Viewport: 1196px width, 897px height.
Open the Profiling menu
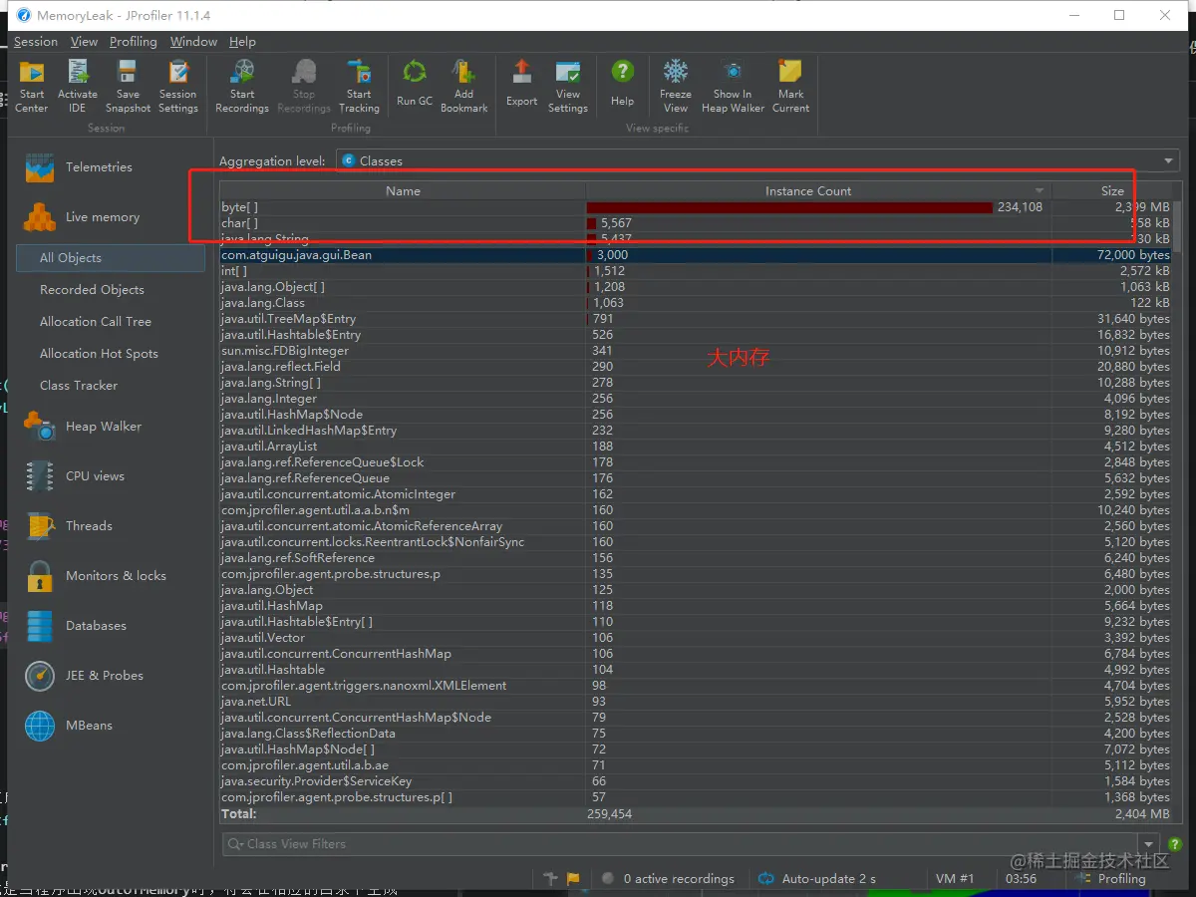tap(134, 42)
